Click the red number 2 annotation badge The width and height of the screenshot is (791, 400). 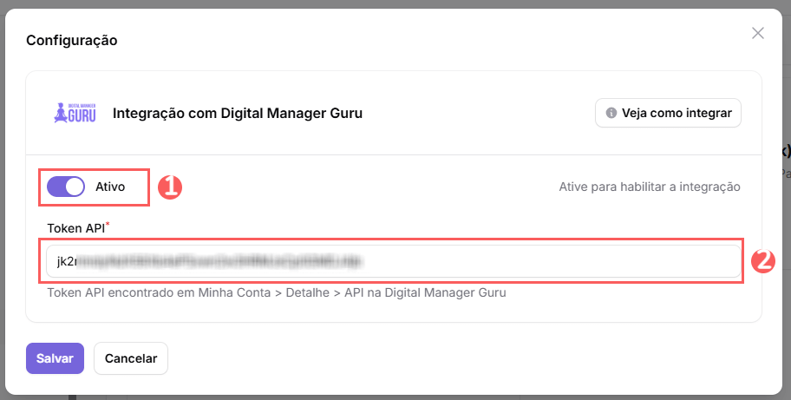pyautogui.click(x=761, y=260)
